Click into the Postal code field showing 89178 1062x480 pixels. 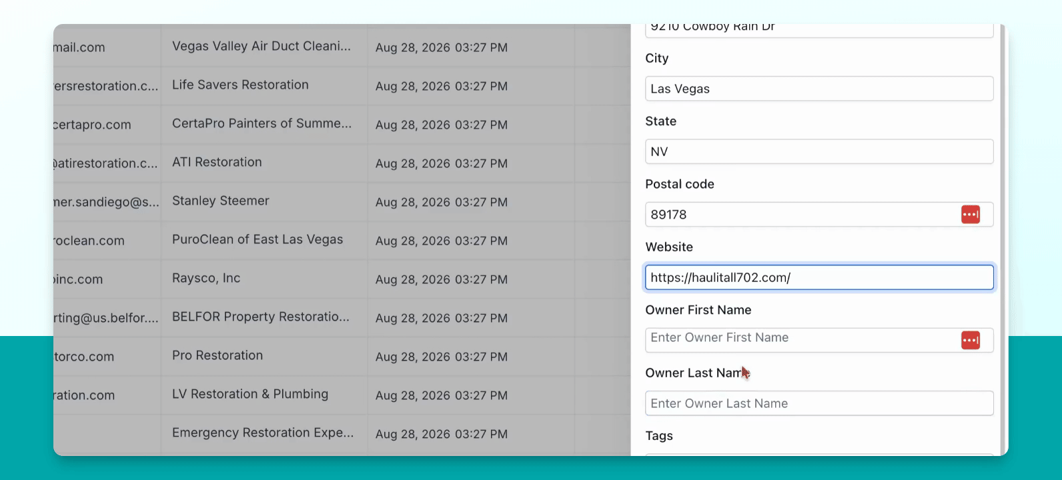(x=819, y=215)
